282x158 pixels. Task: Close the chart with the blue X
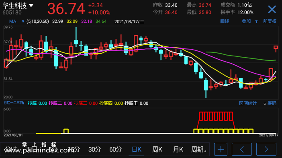tap(272, 9)
